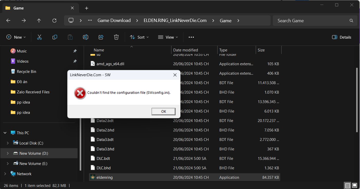Expand Local Disk (C:) tree node
360x189 pixels.
coord(7,143)
